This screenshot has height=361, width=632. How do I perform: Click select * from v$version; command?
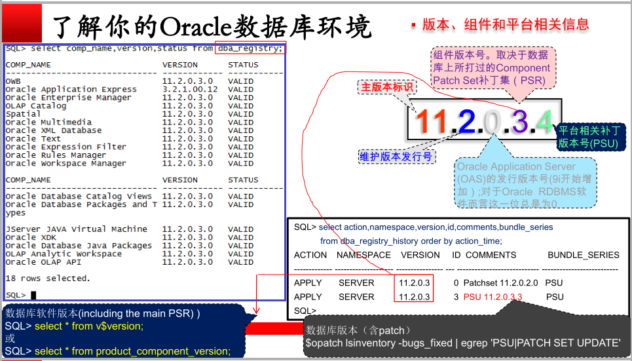click(89, 326)
